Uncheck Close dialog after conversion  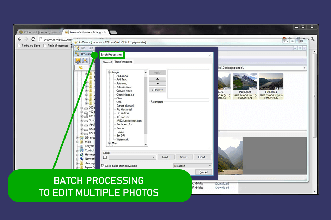(x=103, y=166)
